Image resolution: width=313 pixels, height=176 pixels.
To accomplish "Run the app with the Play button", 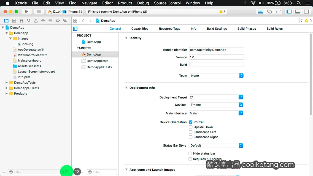I will click(x=26, y=12).
